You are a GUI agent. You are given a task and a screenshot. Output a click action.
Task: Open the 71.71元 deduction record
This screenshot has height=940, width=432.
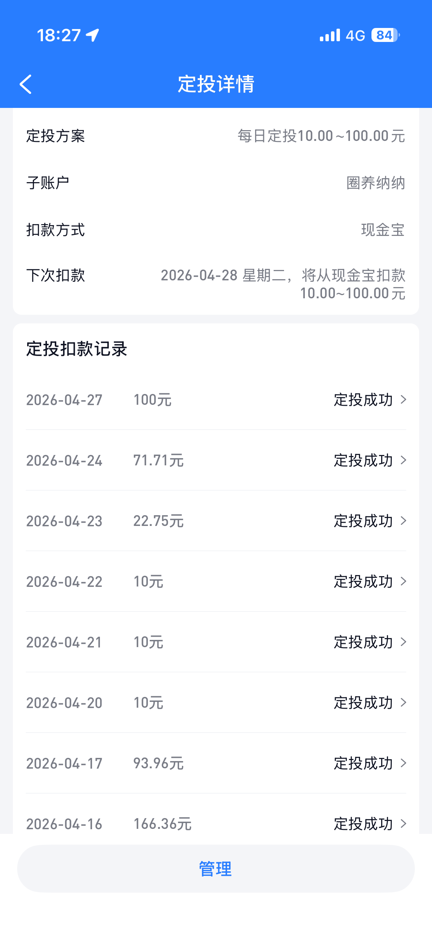(158, 461)
